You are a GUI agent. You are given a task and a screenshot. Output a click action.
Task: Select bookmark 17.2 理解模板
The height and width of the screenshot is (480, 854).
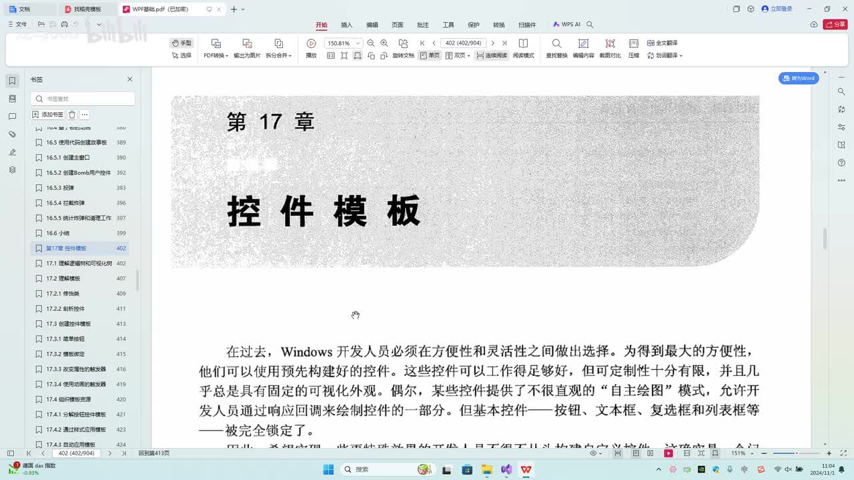(80, 279)
